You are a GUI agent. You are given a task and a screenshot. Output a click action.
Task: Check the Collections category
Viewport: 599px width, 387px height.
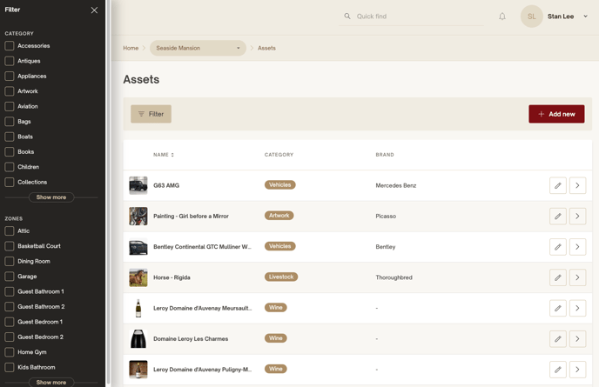pos(10,182)
